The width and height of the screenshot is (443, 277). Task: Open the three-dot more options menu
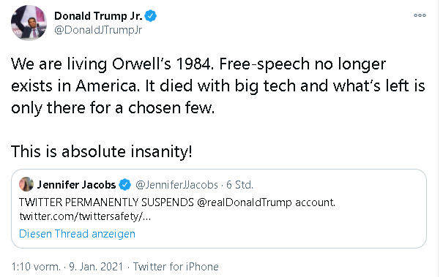click(420, 15)
